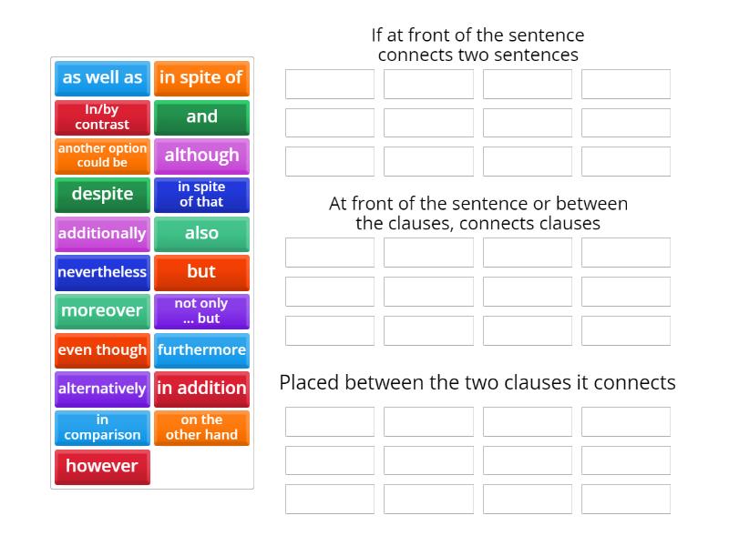729x546 pixels.
Task: Click the 'not only ... but' tile
Action: click(x=201, y=311)
